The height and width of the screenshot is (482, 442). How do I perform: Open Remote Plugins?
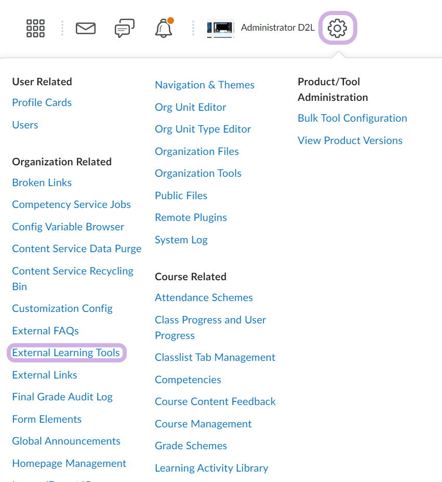coord(191,217)
